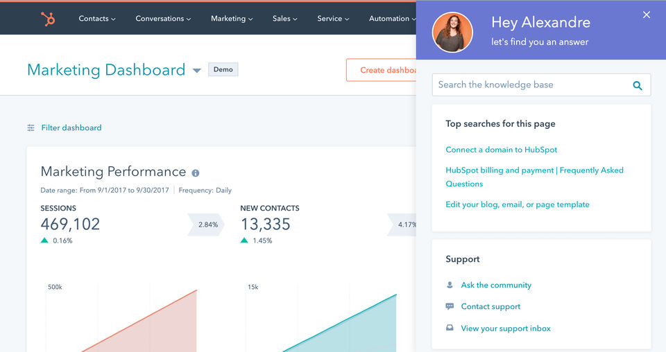Open Connect a domain to HubSpot article

[501, 150]
